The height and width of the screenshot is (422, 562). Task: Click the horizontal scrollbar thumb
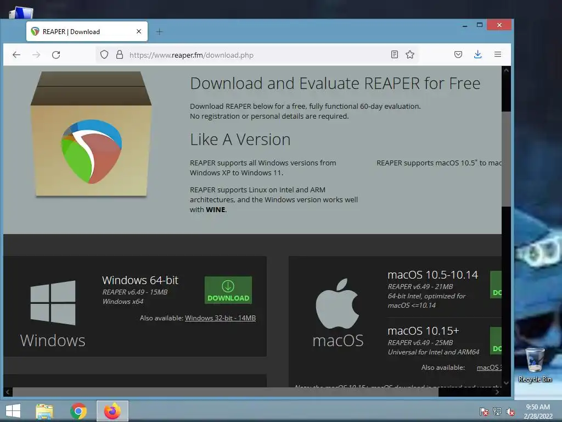point(226,392)
